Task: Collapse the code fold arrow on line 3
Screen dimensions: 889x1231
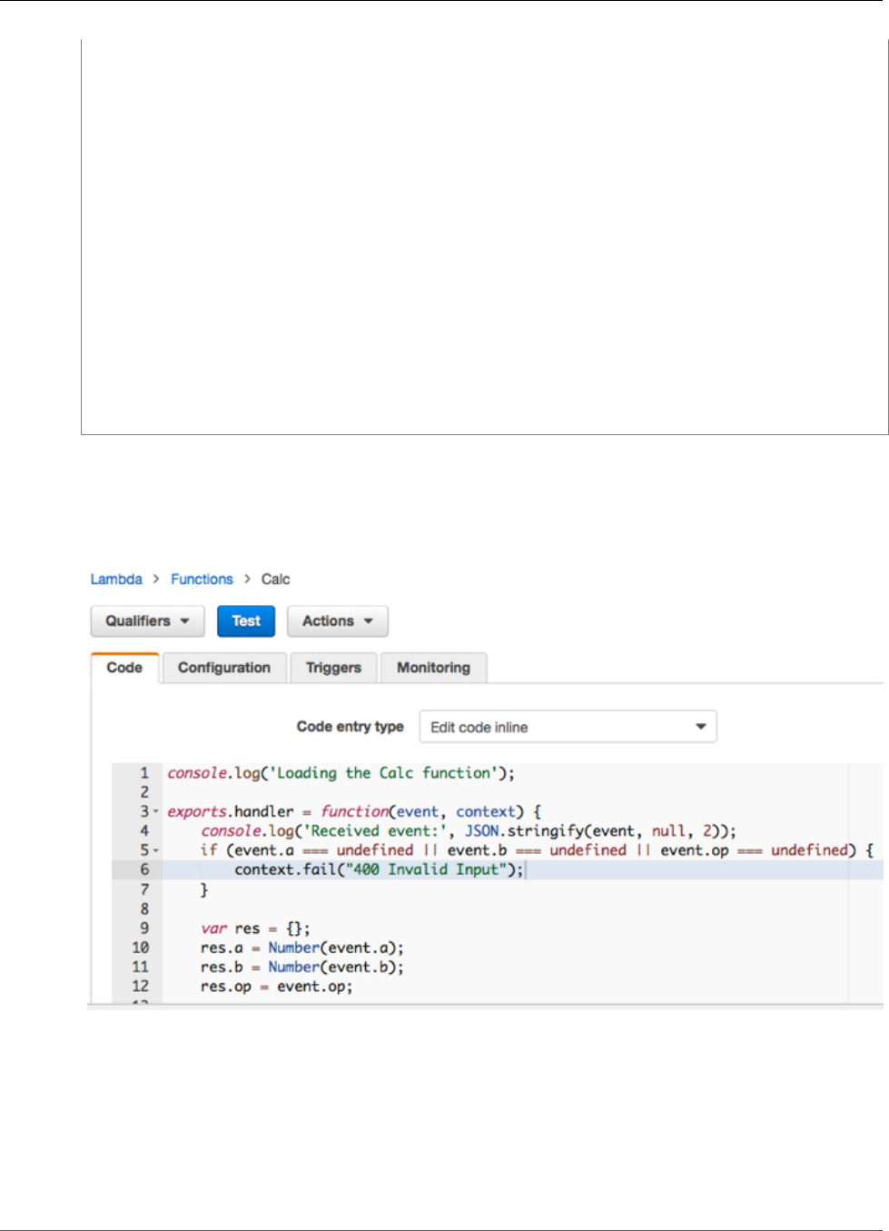Action: [x=155, y=811]
